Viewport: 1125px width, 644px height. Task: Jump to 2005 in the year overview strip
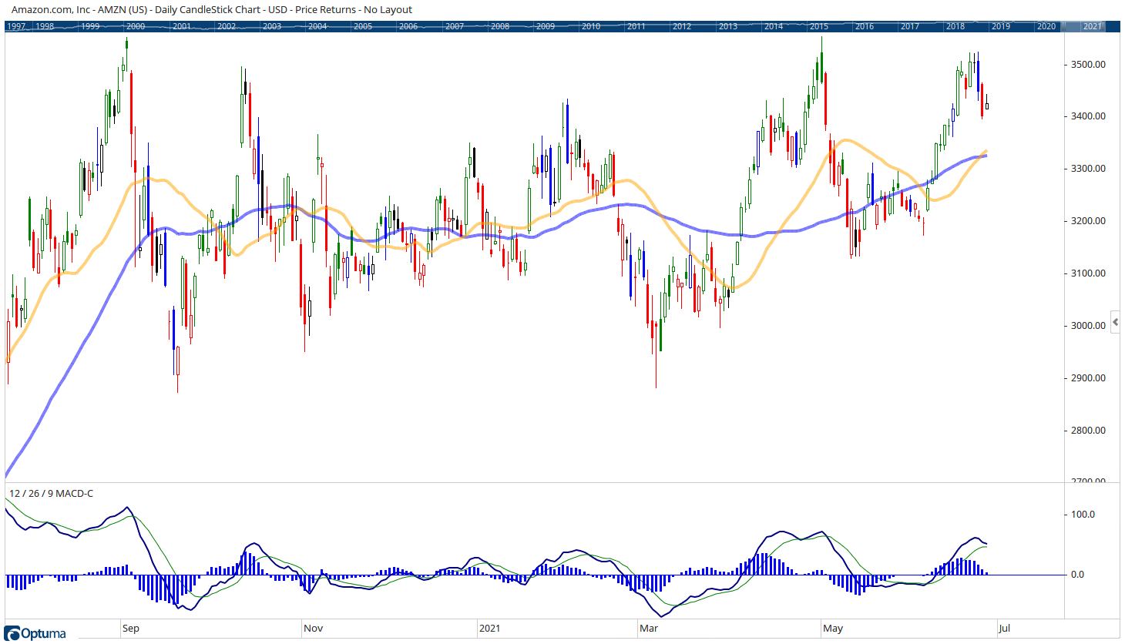363,26
